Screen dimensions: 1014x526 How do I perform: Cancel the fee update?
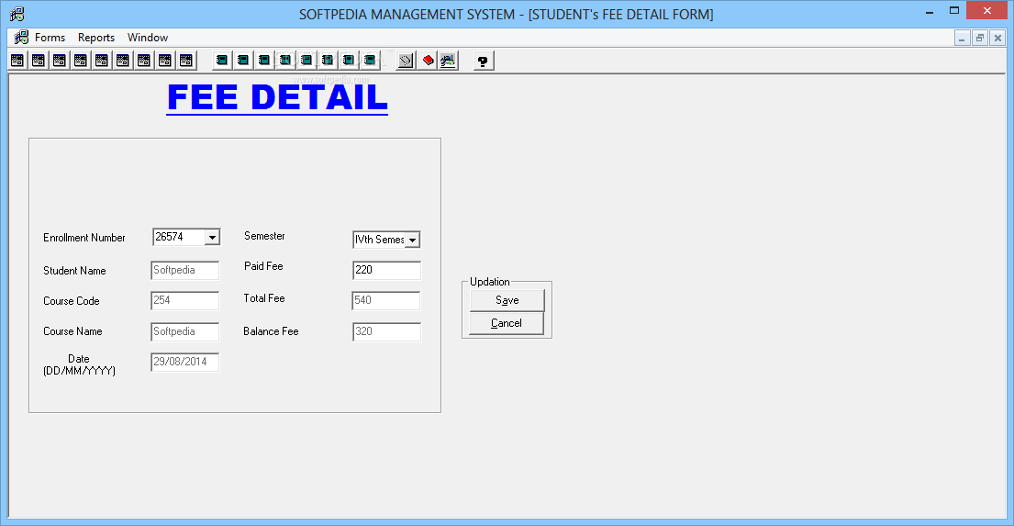(x=507, y=323)
